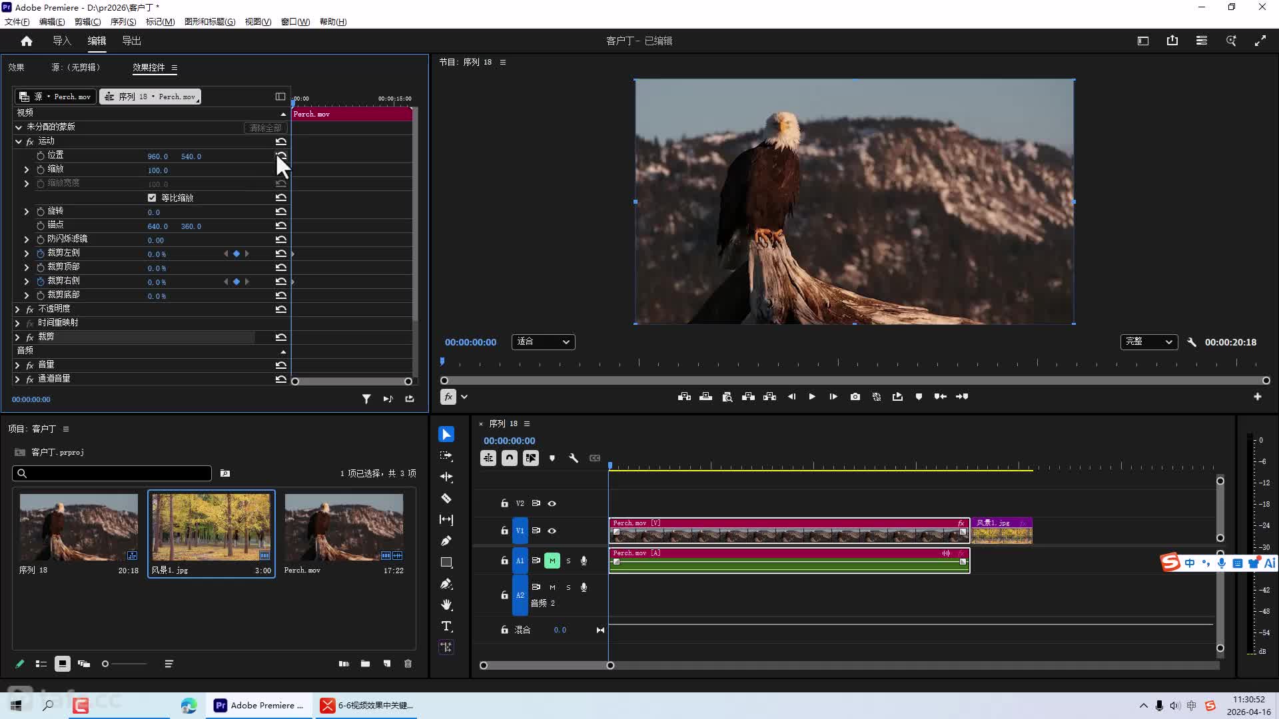1279x719 pixels.
Task: Switch Project panel to list view
Action: click(x=41, y=664)
